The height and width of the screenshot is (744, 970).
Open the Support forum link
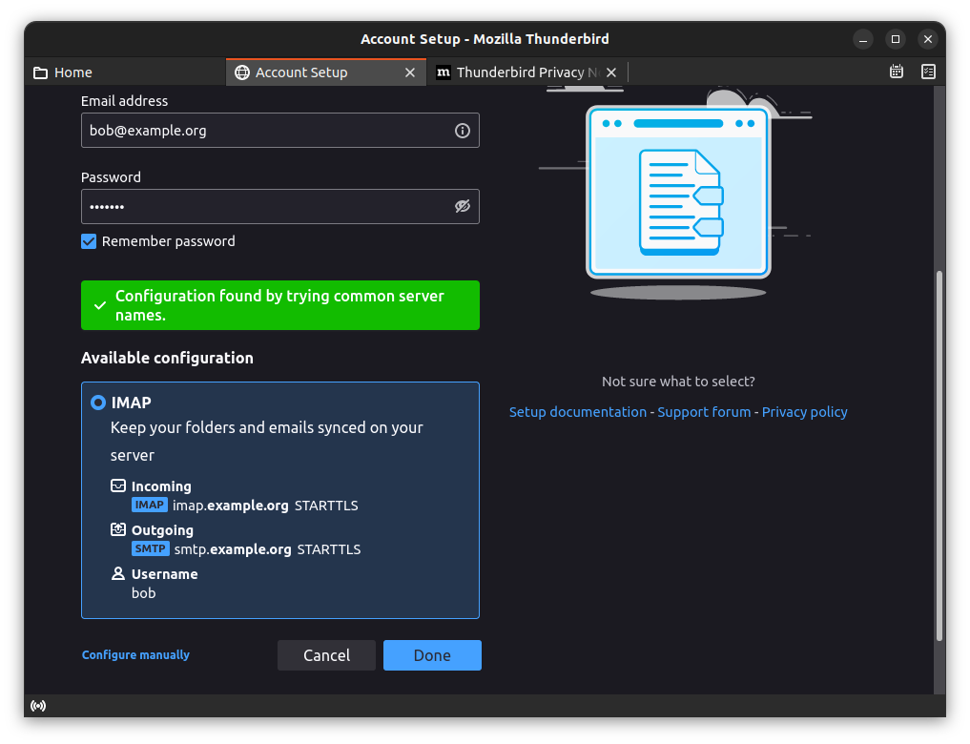tap(704, 412)
